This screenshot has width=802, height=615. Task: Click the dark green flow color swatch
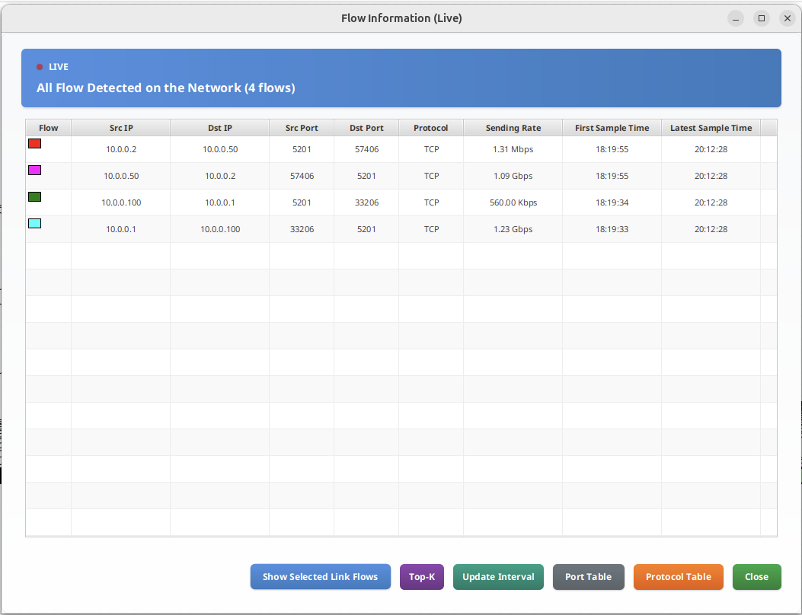tap(35, 197)
